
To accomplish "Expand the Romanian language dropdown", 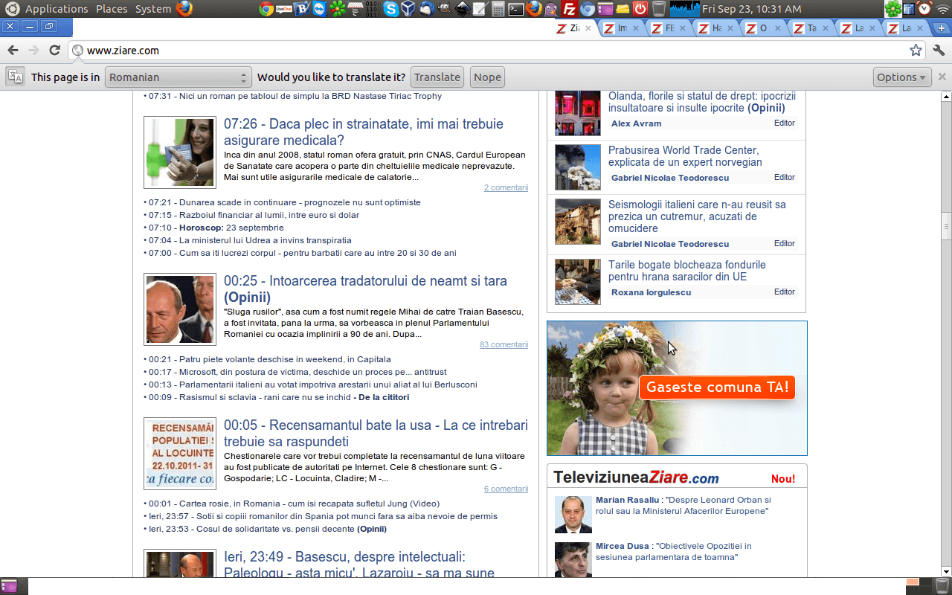I will 178,77.
